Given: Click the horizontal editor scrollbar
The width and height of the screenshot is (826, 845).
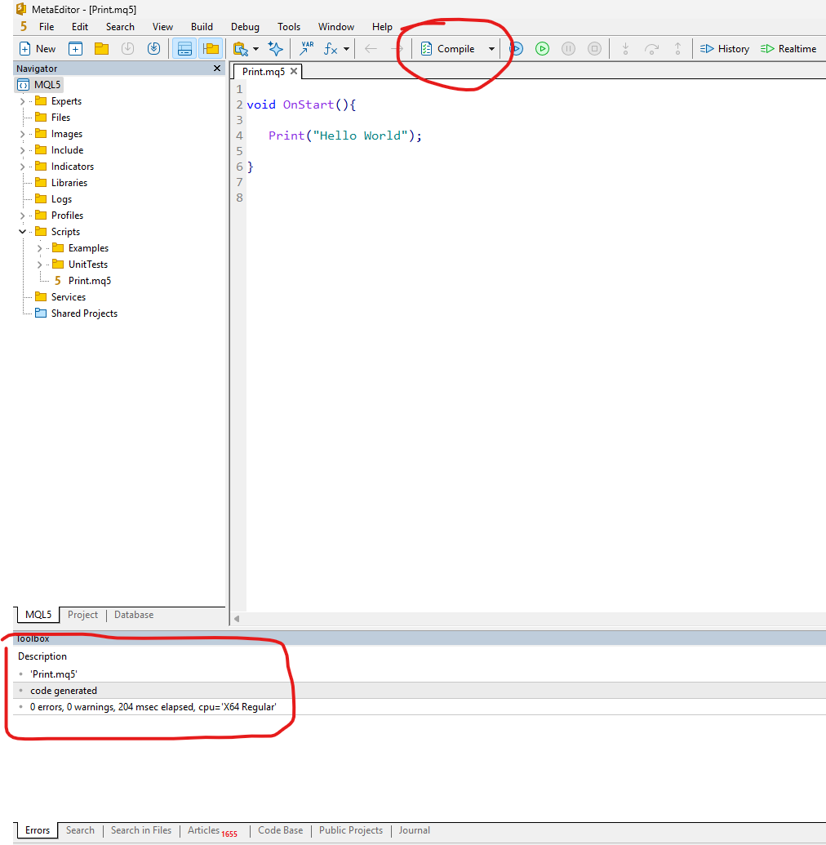Looking at the screenshot, I should pyautogui.click(x=531, y=619).
